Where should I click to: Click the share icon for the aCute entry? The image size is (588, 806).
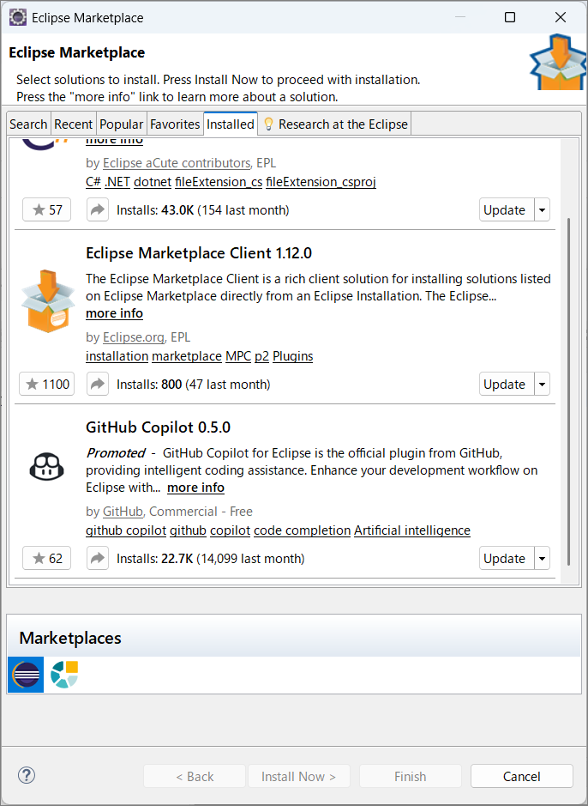(x=98, y=209)
